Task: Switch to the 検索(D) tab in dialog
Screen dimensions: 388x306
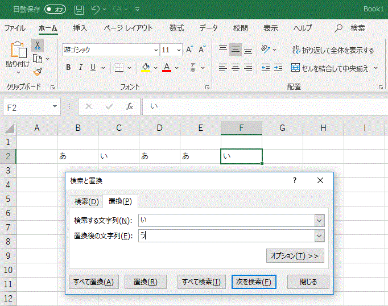Action: (86, 201)
